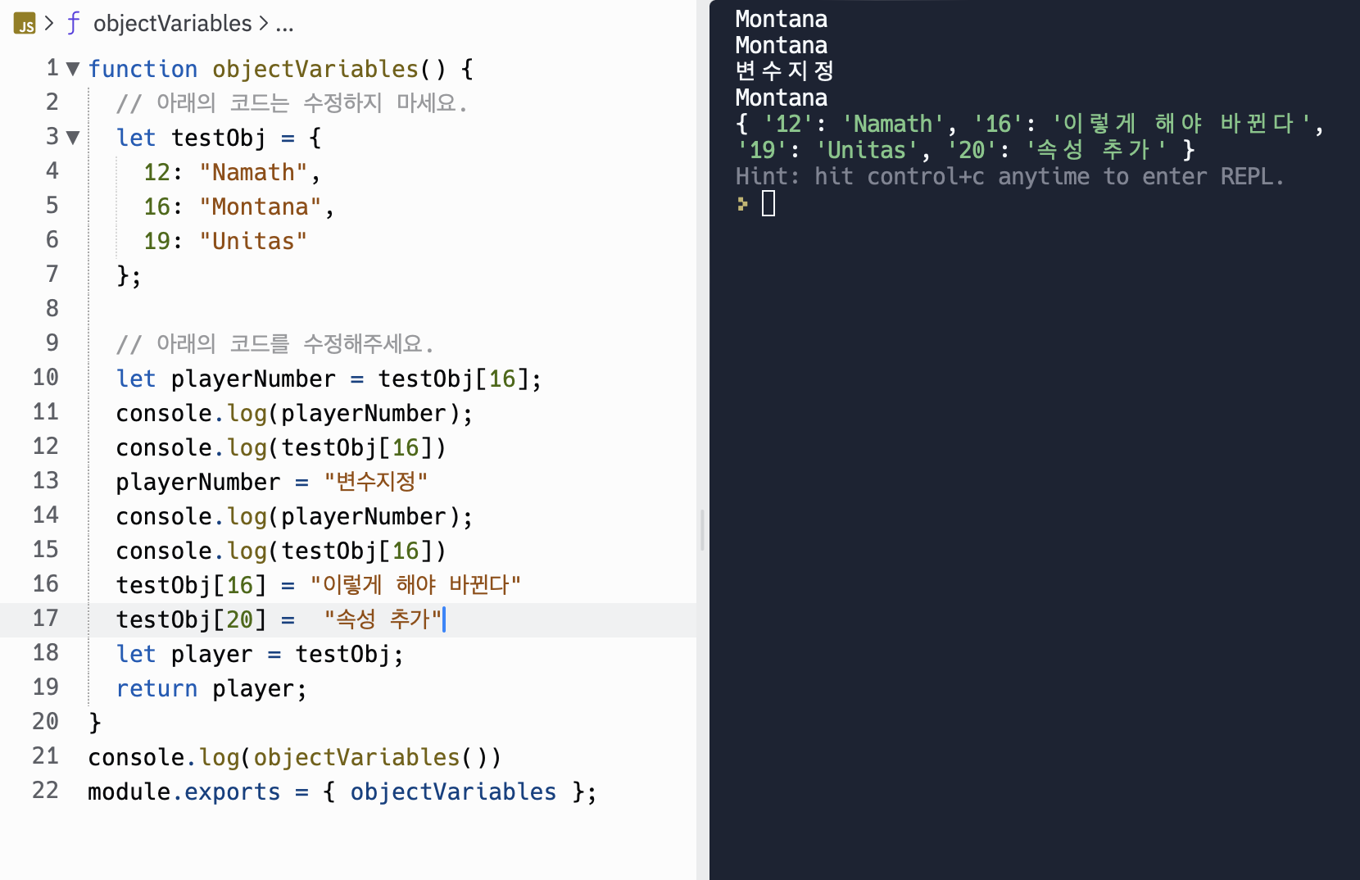The width and height of the screenshot is (1360, 880).
Task: Select the "변수지정" string literal
Action: click(x=375, y=481)
